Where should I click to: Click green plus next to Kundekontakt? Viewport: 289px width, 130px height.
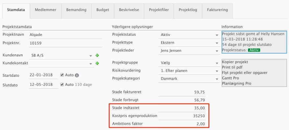click(x=97, y=63)
